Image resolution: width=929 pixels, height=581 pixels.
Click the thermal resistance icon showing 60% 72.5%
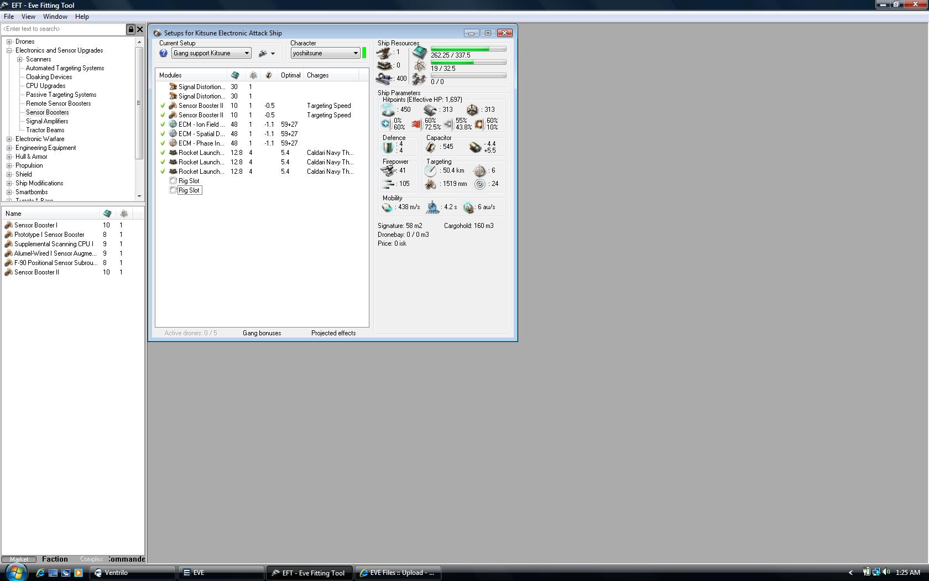click(x=416, y=124)
